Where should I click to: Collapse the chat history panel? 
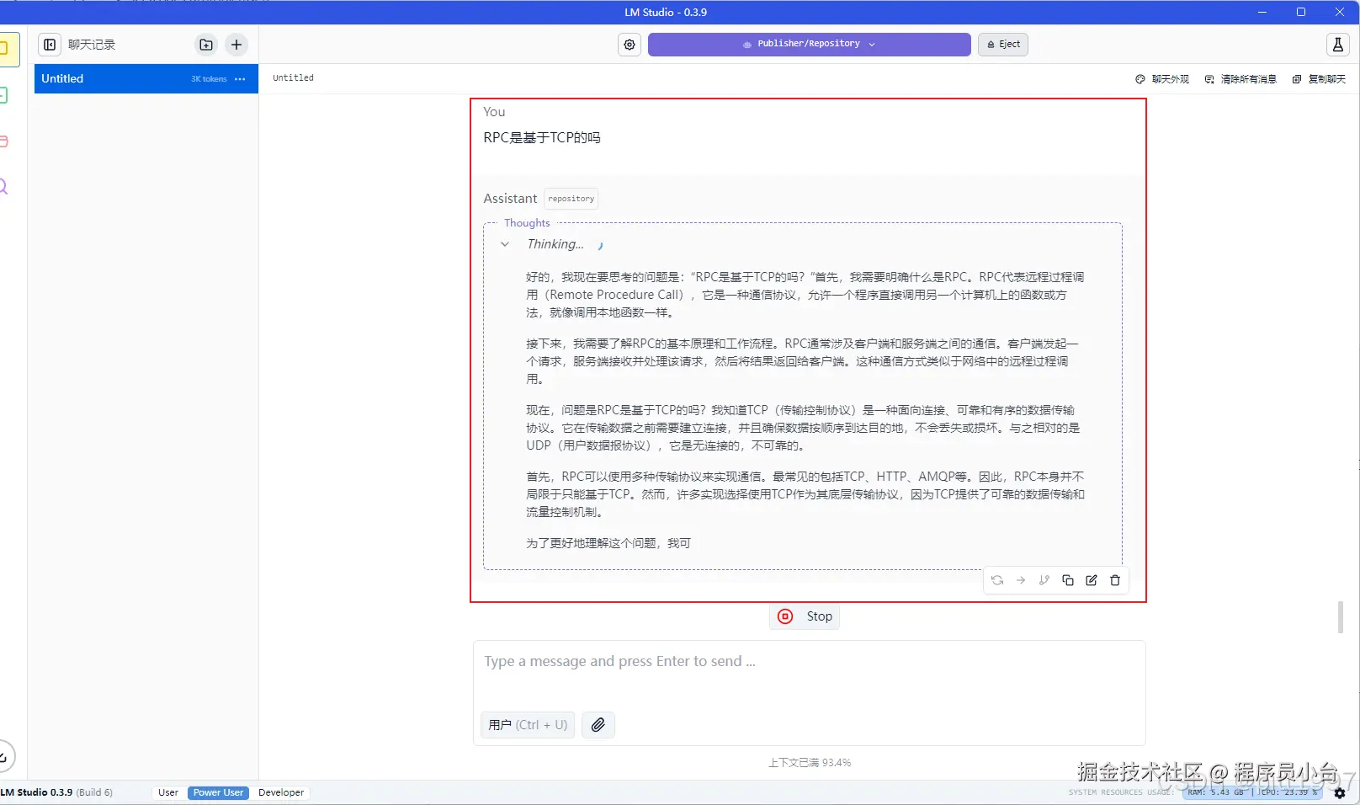pyautogui.click(x=49, y=45)
